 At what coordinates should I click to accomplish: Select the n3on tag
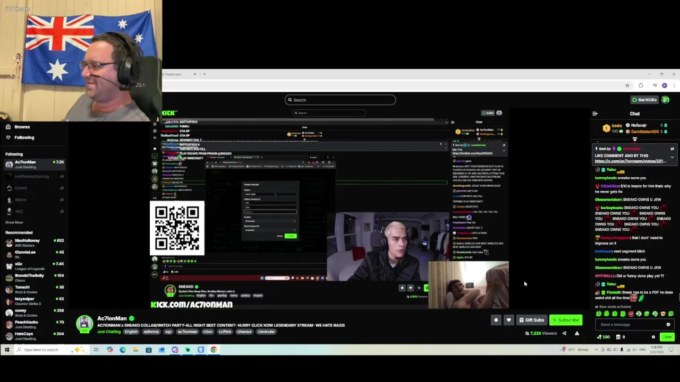208,332
